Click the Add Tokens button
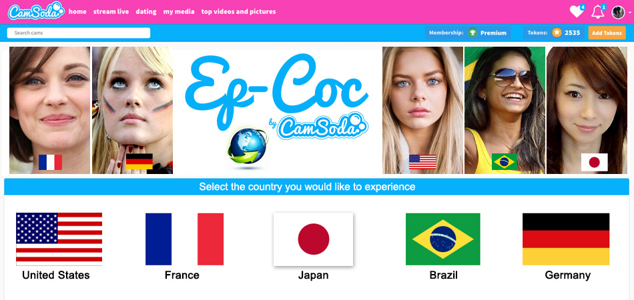 tap(607, 33)
